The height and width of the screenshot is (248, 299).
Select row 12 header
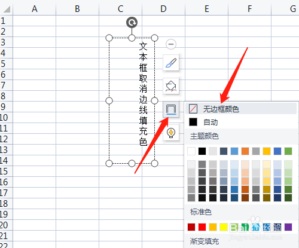tap(6, 139)
